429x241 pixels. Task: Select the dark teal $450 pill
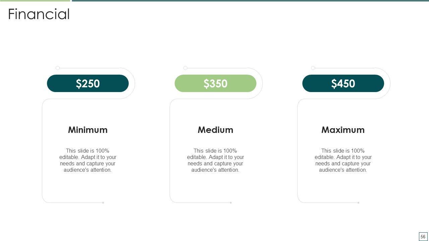343,83
